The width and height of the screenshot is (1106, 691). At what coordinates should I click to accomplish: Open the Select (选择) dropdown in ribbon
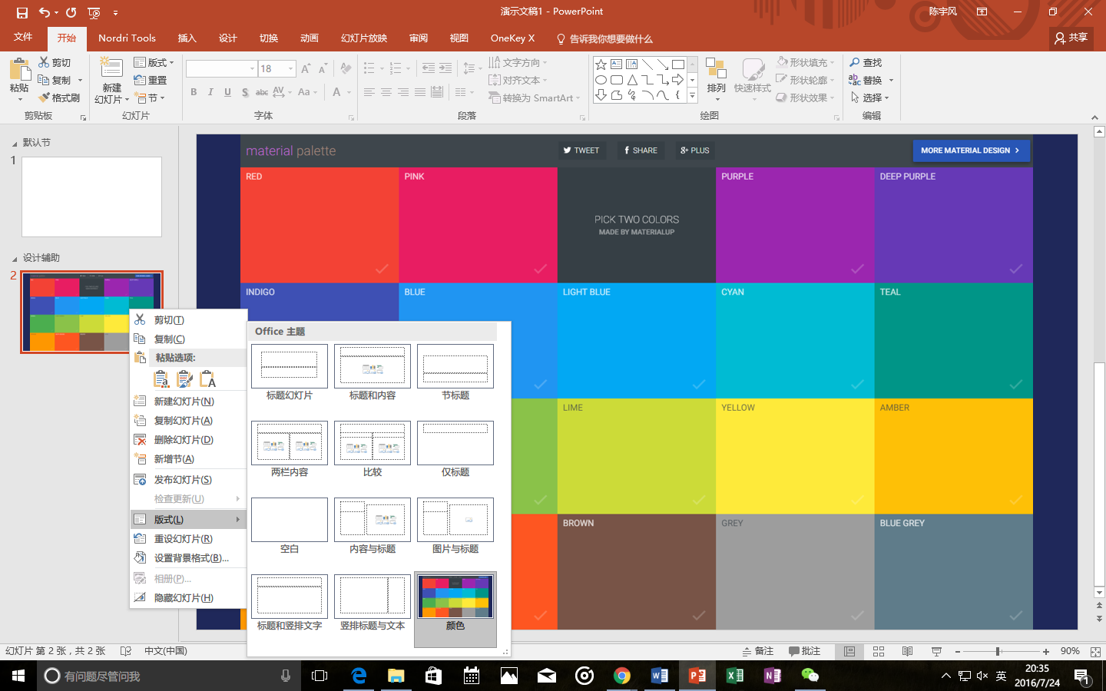[x=870, y=98]
